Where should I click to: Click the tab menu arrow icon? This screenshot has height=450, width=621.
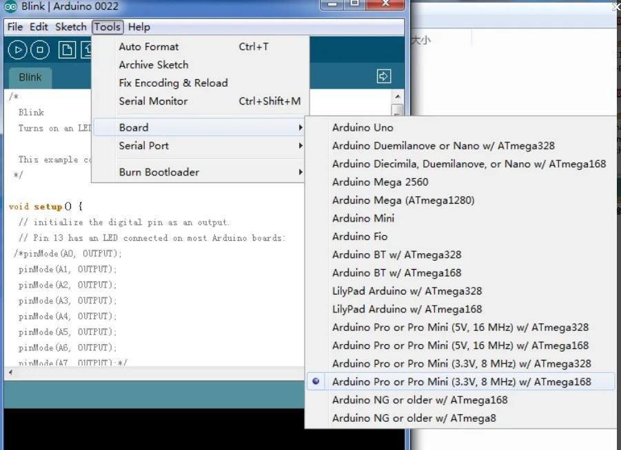coord(384,76)
